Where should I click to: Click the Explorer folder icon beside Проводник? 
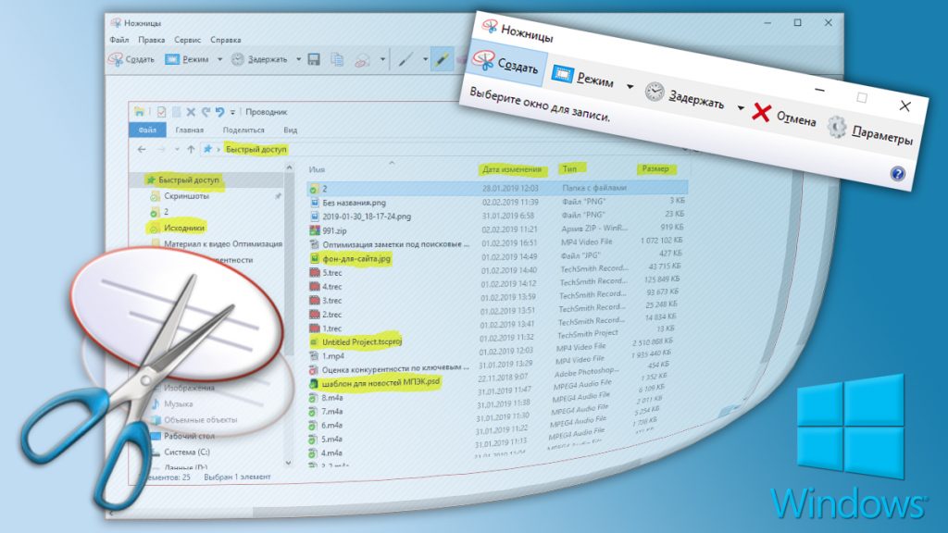(140, 111)
